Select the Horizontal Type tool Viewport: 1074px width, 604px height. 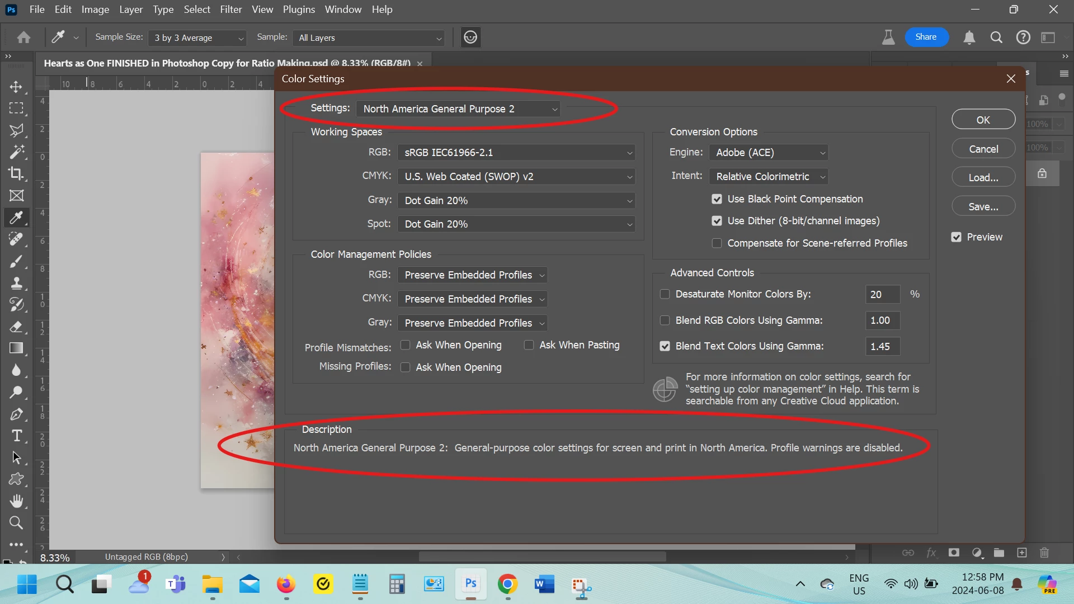click(16, 436)
